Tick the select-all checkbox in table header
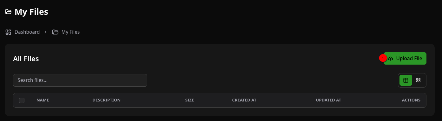 [x=22, y=100]
